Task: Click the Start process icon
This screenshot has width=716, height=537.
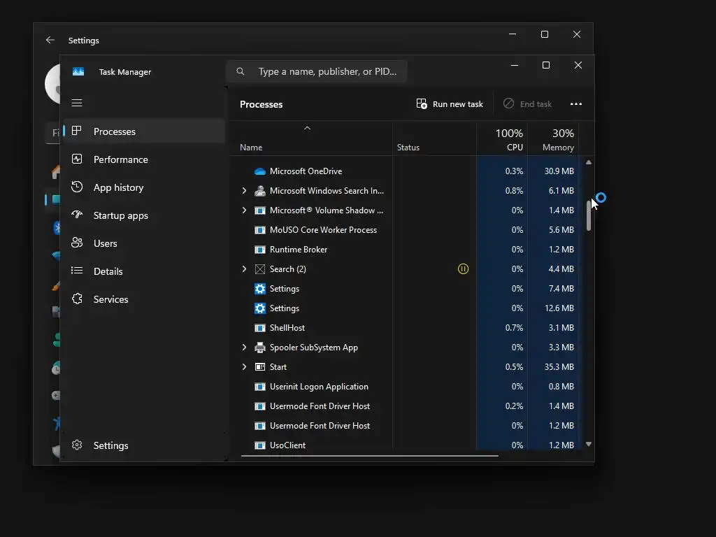Action: (260, 367)
